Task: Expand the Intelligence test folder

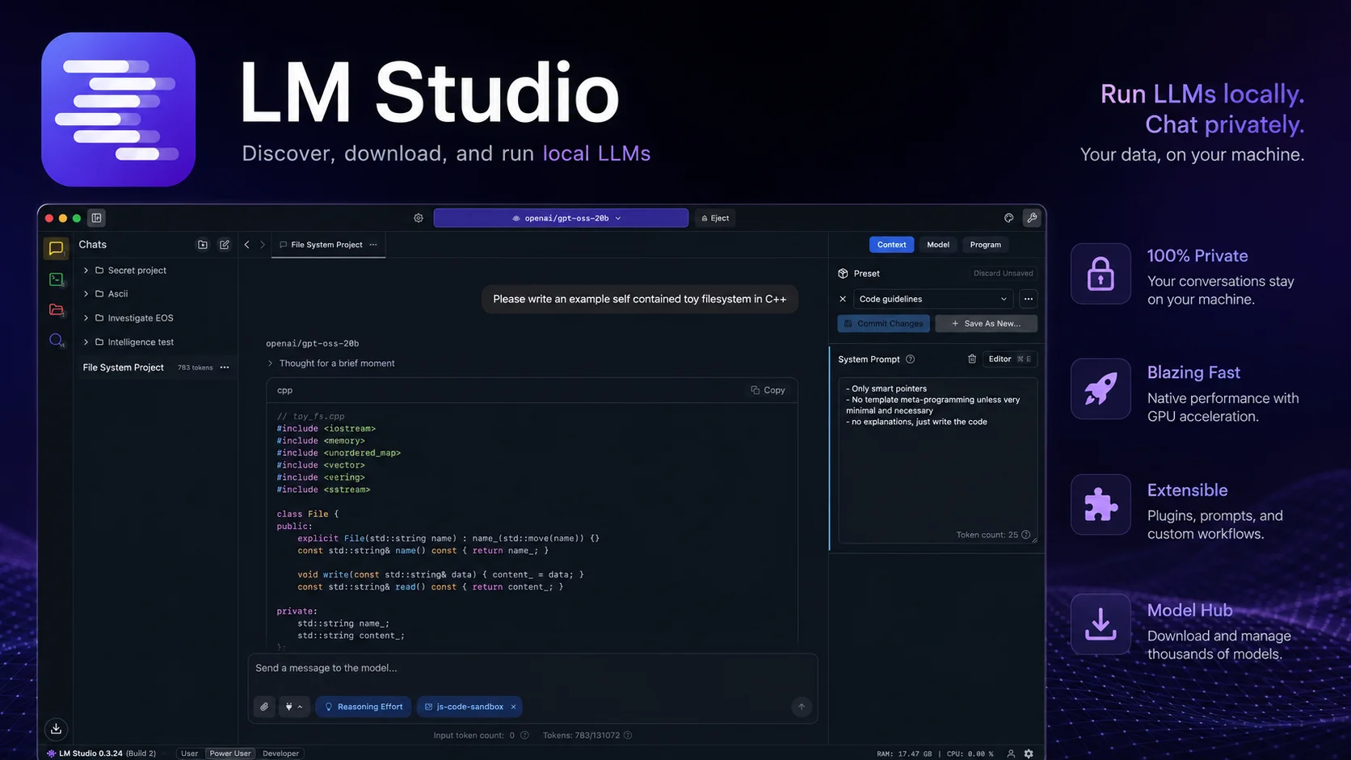Action: (86, 342)
